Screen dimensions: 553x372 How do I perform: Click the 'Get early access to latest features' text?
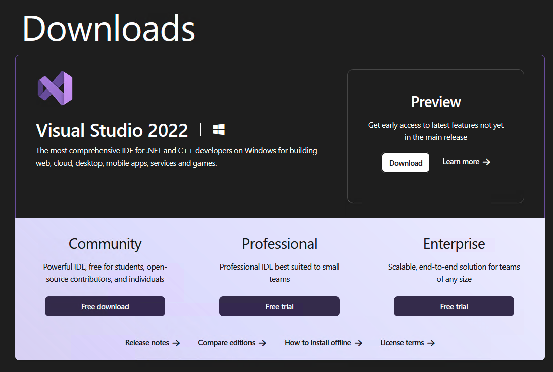[x=436, y=131]
